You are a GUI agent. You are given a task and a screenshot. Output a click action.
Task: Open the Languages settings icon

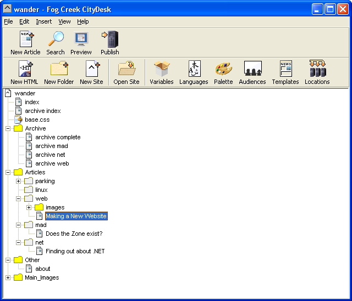pyautogui.click(x=194, y=69)
